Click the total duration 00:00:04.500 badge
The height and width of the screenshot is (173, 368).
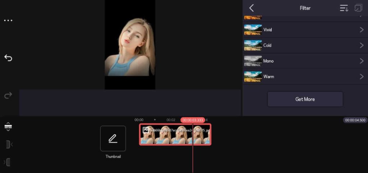[355, 120]
